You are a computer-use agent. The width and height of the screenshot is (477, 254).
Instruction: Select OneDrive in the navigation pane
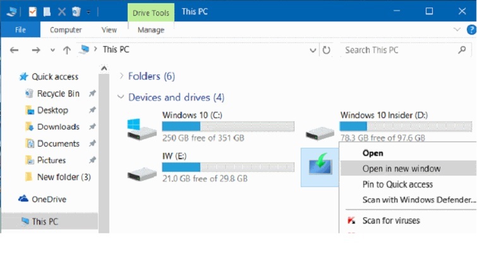point(49,199)
